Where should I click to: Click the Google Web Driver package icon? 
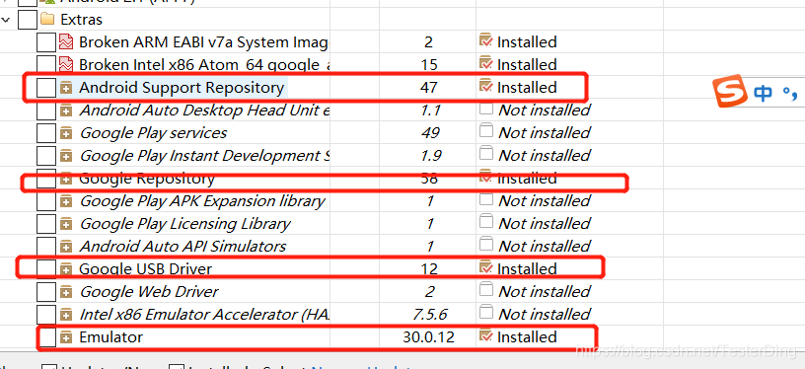tap(66, 292)
